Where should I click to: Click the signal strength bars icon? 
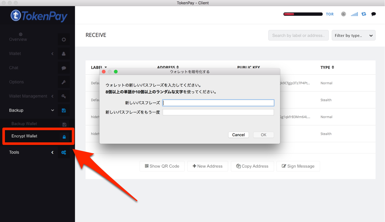(354, 14)
